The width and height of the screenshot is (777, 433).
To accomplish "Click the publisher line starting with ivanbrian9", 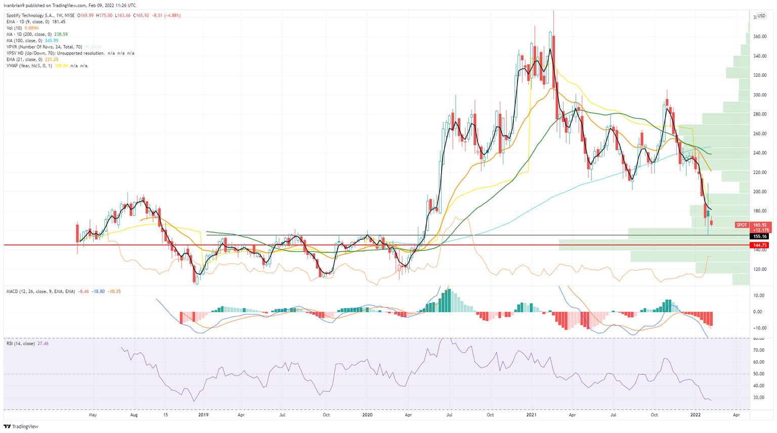I will pyautogui.click(x=69, y=6).
